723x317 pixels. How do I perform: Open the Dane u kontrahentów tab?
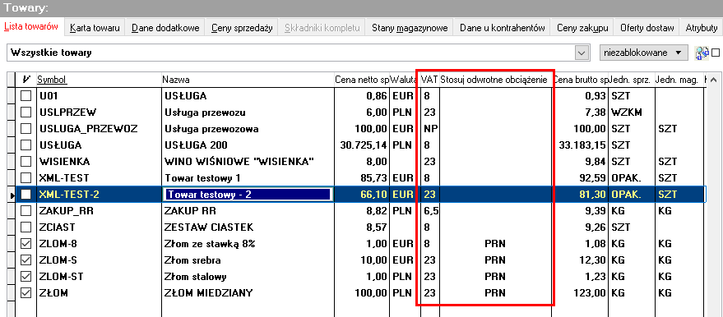pyautogui.click(x=502, y=28)
